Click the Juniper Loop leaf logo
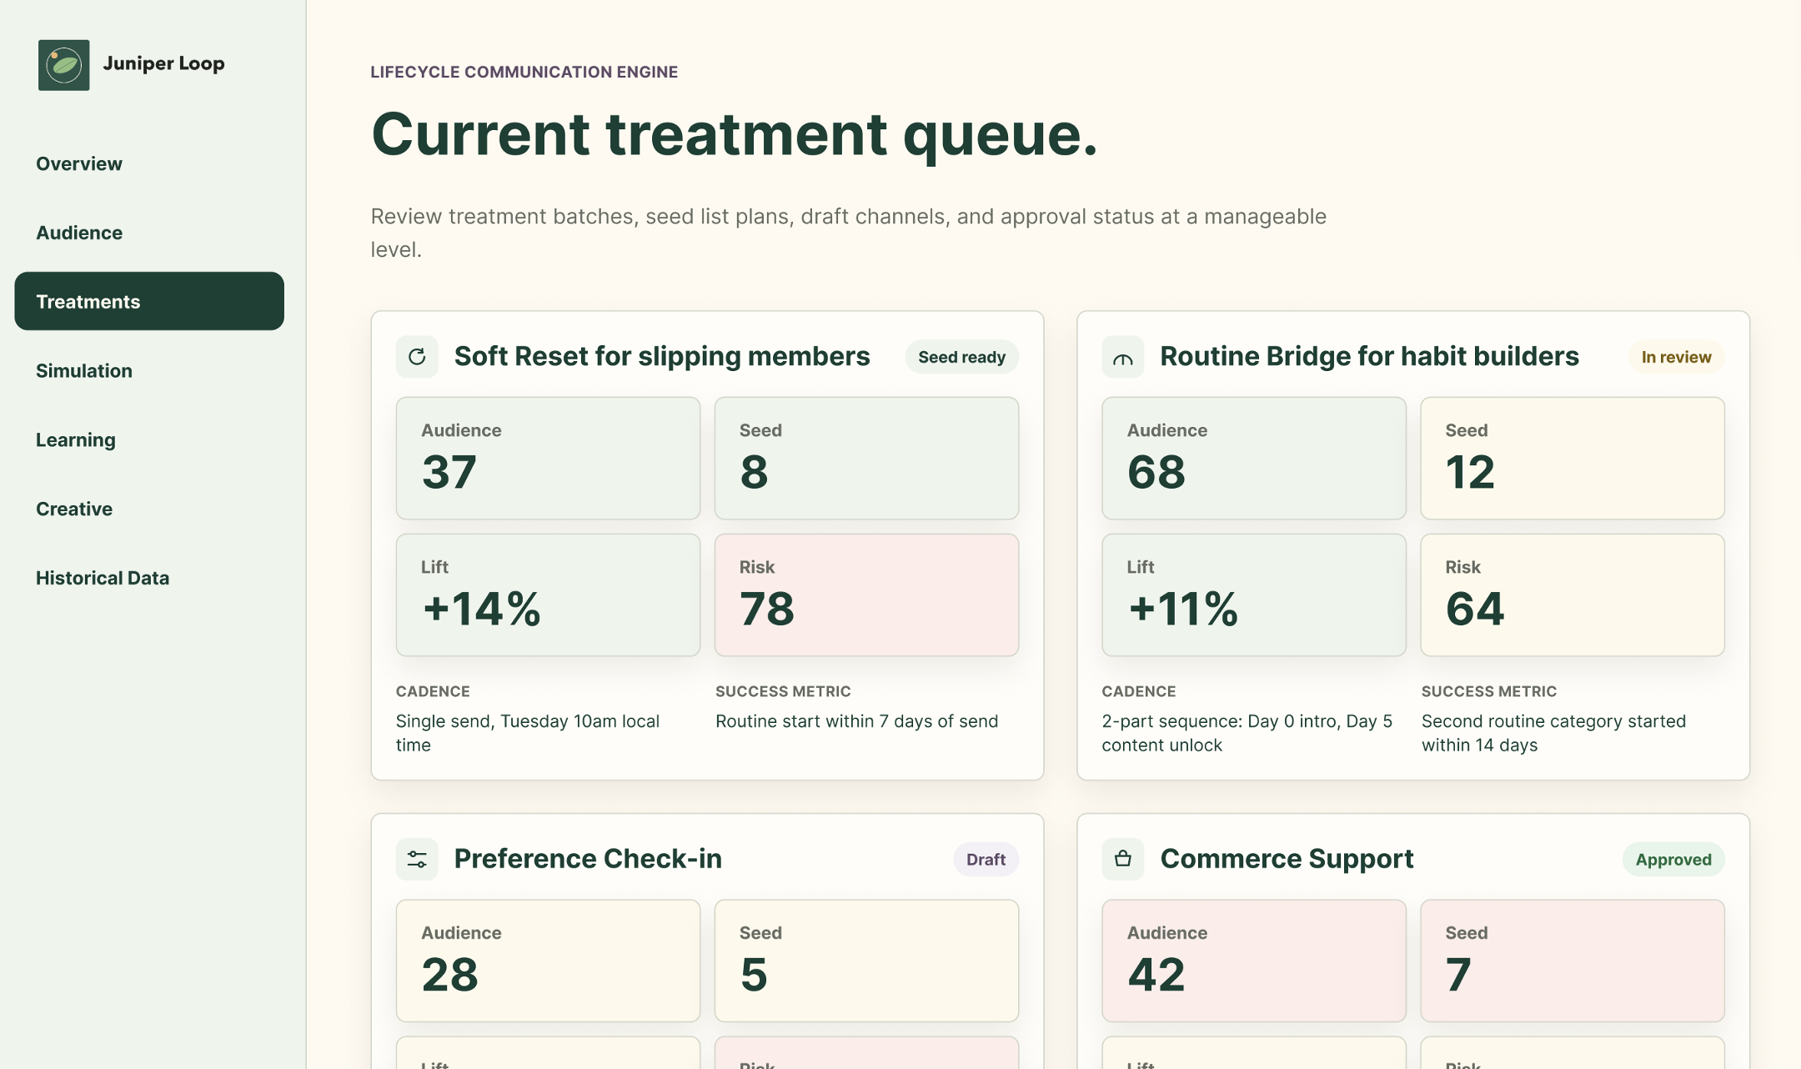The width and height of the screenshot is (1801, 1069). [64, 65]
